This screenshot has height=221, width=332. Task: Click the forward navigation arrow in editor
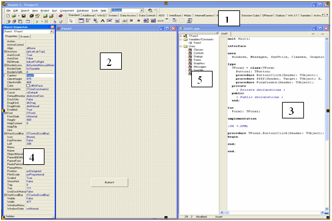322,34
